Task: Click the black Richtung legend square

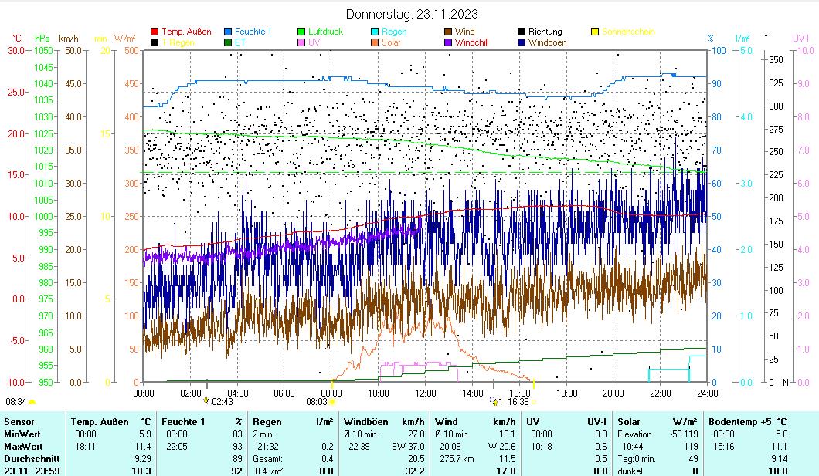Action: (x=522, y=32)
